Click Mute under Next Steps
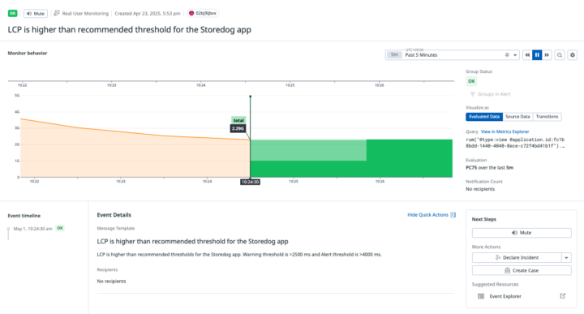This screenshot has height=314, width=584. (522, 233)
